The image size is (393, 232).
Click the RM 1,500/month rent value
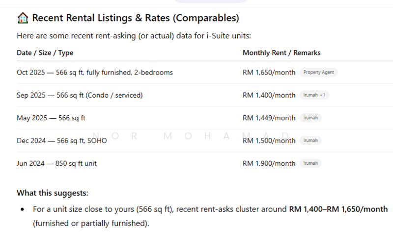click(269, 141)
